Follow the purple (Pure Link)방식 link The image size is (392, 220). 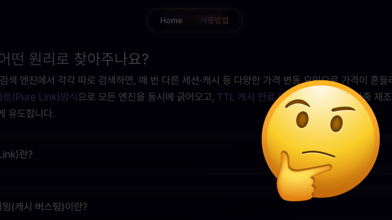pyautogui.click(x=39, y=97)
